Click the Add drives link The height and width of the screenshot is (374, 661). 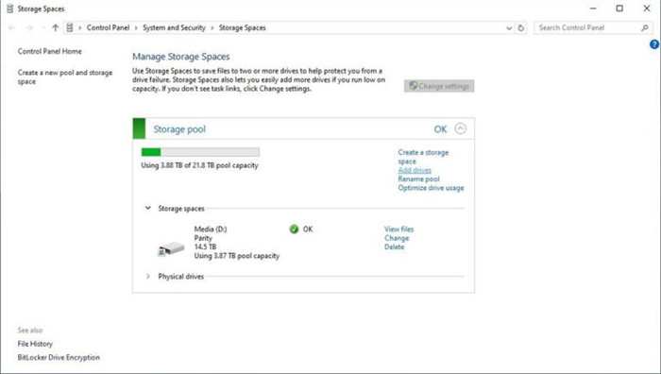pos(415,170)
